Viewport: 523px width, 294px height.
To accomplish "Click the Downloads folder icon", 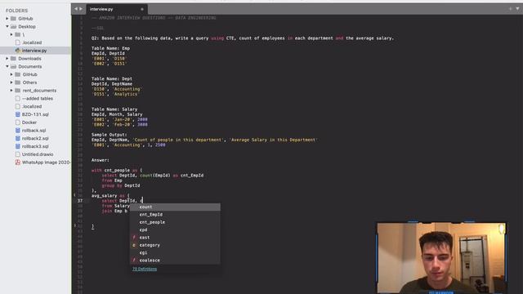I will pos(13,59).
